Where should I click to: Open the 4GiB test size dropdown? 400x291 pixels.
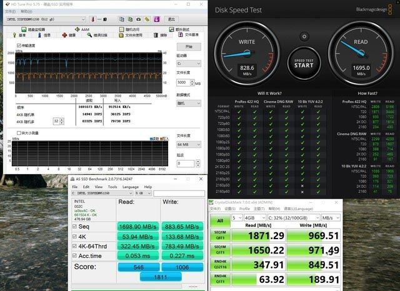pos(255,218)
